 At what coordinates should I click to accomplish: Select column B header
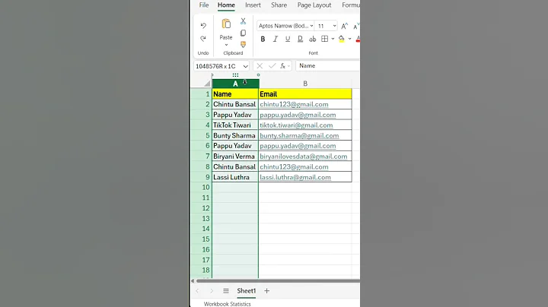coord(305,84)
